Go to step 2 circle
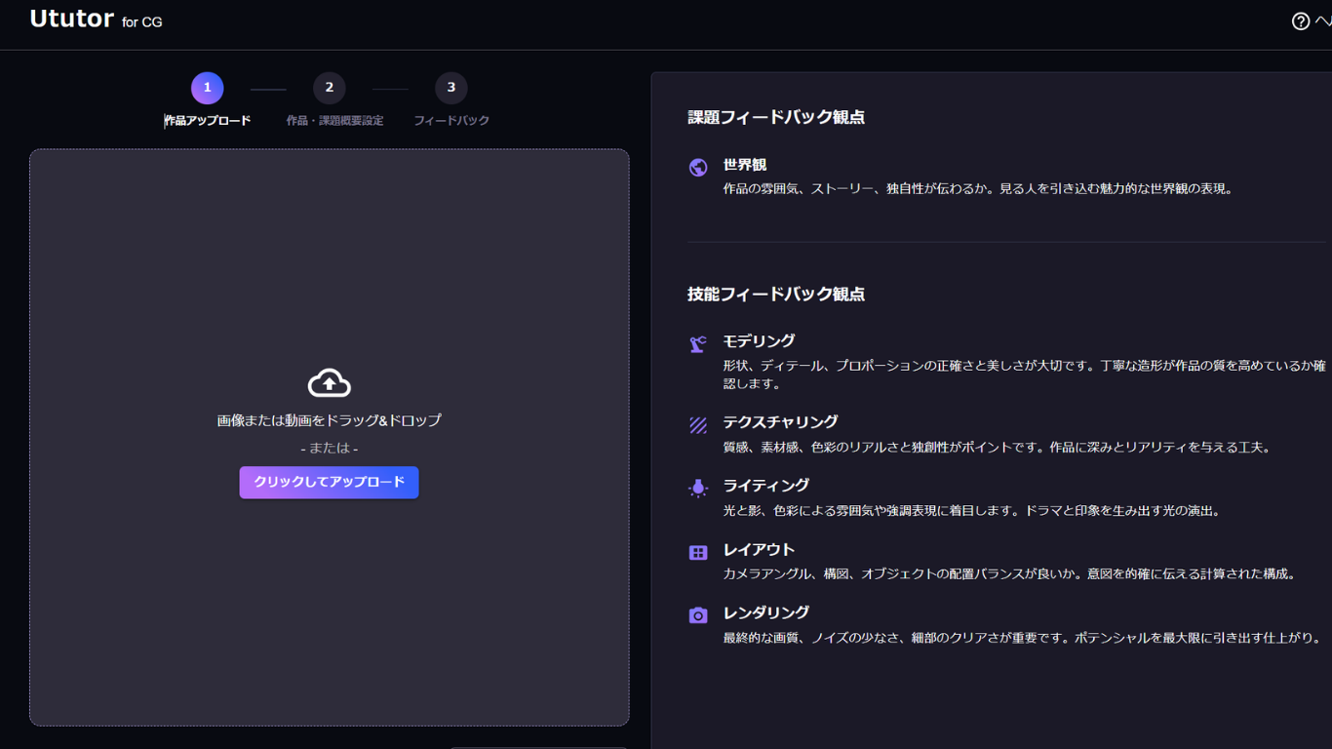Viewport: 1332px width, 749px height. (x=330, y=88)
